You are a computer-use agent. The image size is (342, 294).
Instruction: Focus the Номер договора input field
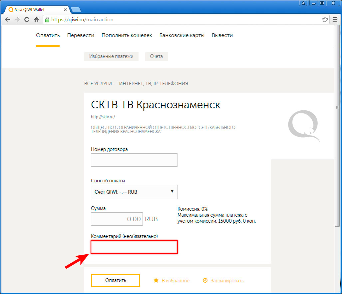tap(134, 160)
